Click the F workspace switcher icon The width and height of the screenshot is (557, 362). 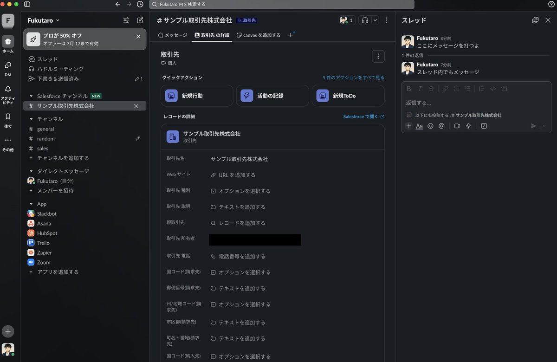tap(8, 20)
